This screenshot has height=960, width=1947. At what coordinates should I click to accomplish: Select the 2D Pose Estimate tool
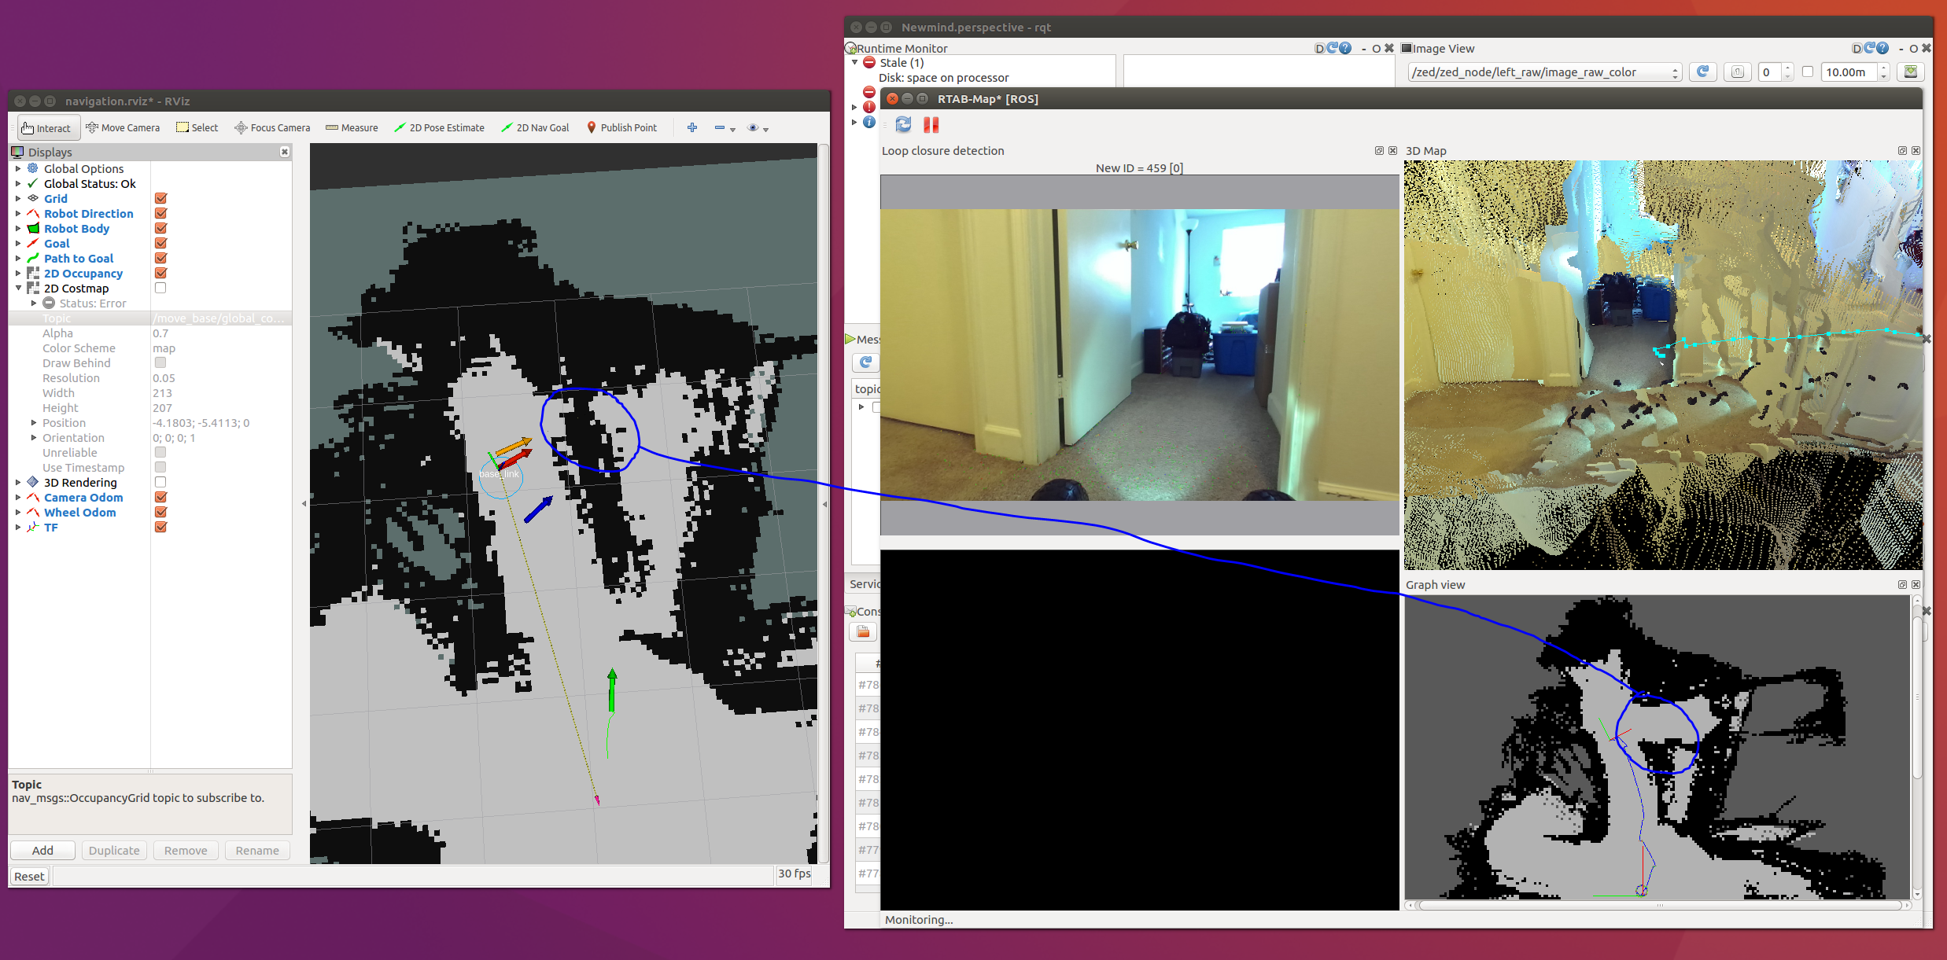439,127
